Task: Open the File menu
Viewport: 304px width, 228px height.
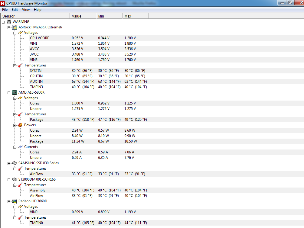Action: tap(5, 9)
